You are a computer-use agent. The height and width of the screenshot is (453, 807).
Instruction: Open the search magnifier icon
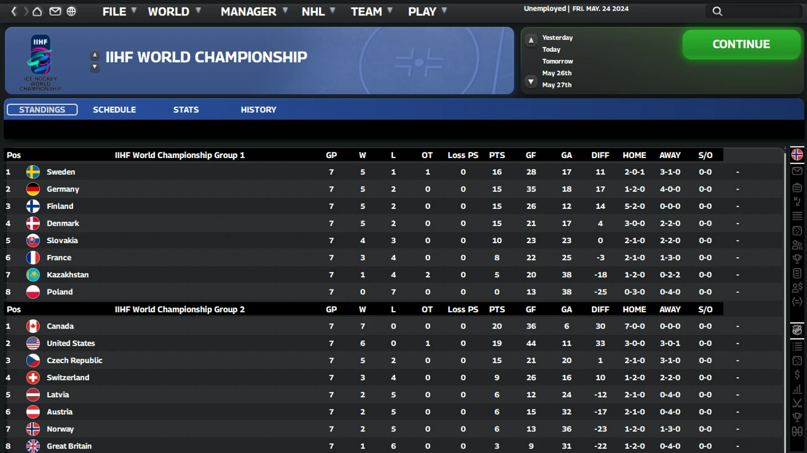(717, 11)
